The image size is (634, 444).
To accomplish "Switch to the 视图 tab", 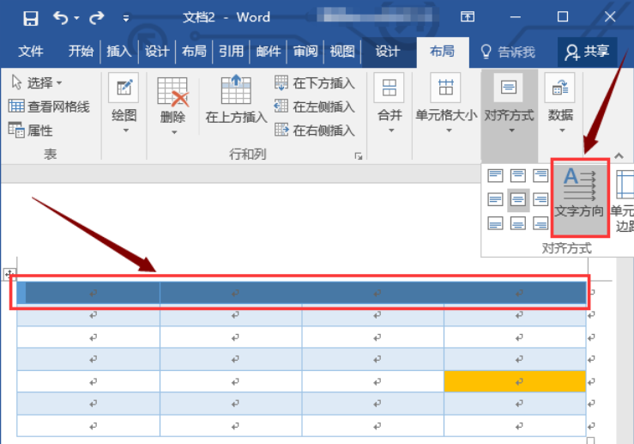I will click(342, 52).
